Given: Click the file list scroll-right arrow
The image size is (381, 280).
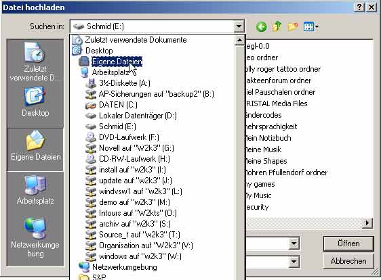Looking at the screenshot, I should pos(367,223).
